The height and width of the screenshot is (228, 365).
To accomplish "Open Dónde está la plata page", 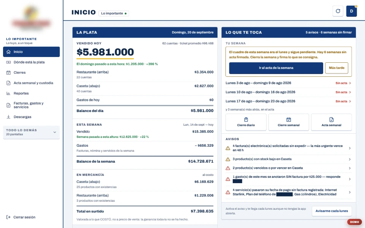I will point(31,62).
